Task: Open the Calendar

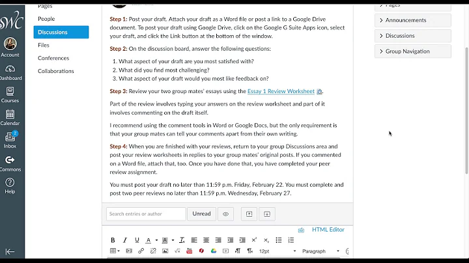Action: 10,118
